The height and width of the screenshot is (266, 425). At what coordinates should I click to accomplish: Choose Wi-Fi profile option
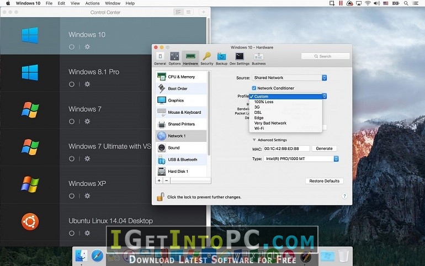pyautogui.click(x=286, y=129)
